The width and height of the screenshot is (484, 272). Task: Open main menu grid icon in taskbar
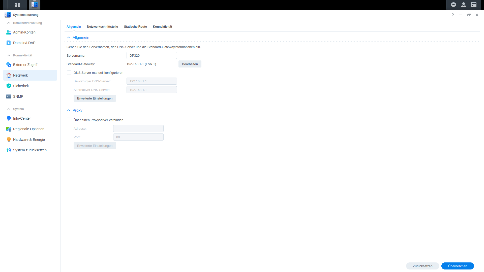[x=17, y=5]
